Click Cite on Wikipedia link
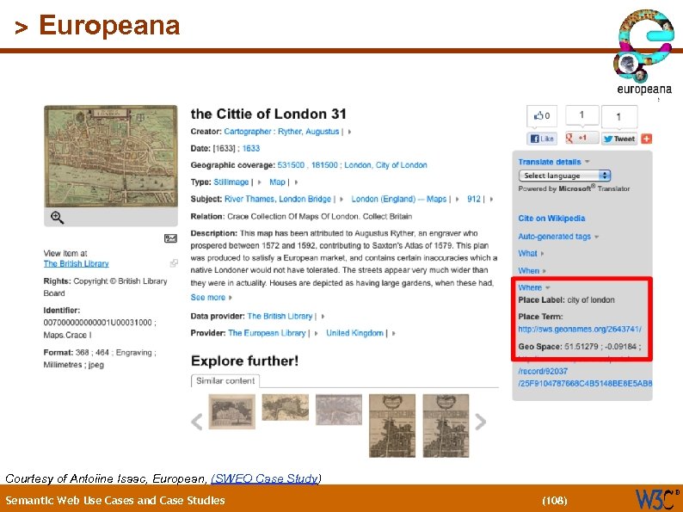 point(551,219)
